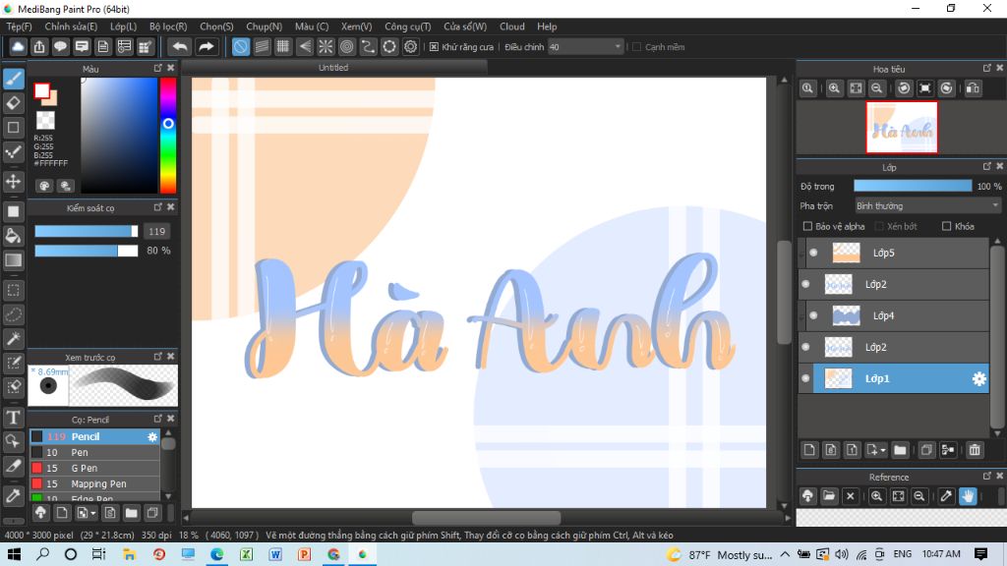
Task: Enable circle snap guide
Action: coord(347,47)
